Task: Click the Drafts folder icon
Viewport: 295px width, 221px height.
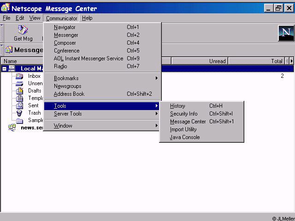Action: [x=19, y=91]
